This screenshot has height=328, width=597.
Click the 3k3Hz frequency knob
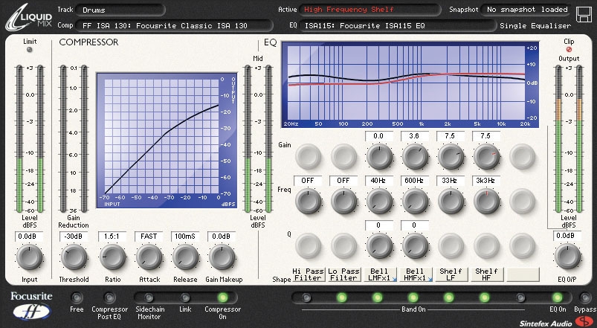click(x=486, y=201)
